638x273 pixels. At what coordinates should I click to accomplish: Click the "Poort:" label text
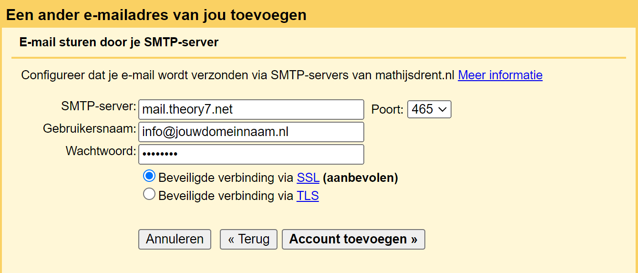(387, 109)
